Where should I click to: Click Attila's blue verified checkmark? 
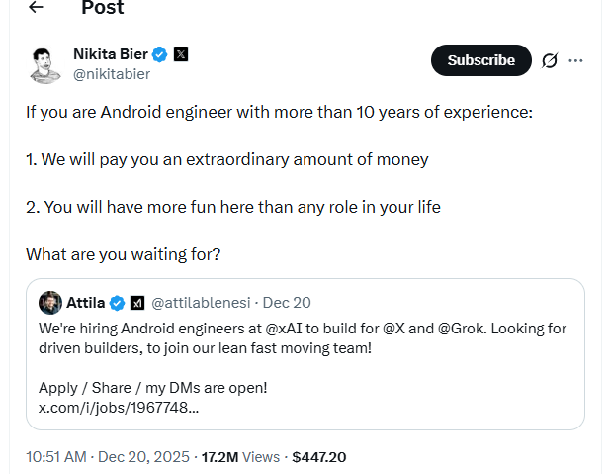coord(116,302)
